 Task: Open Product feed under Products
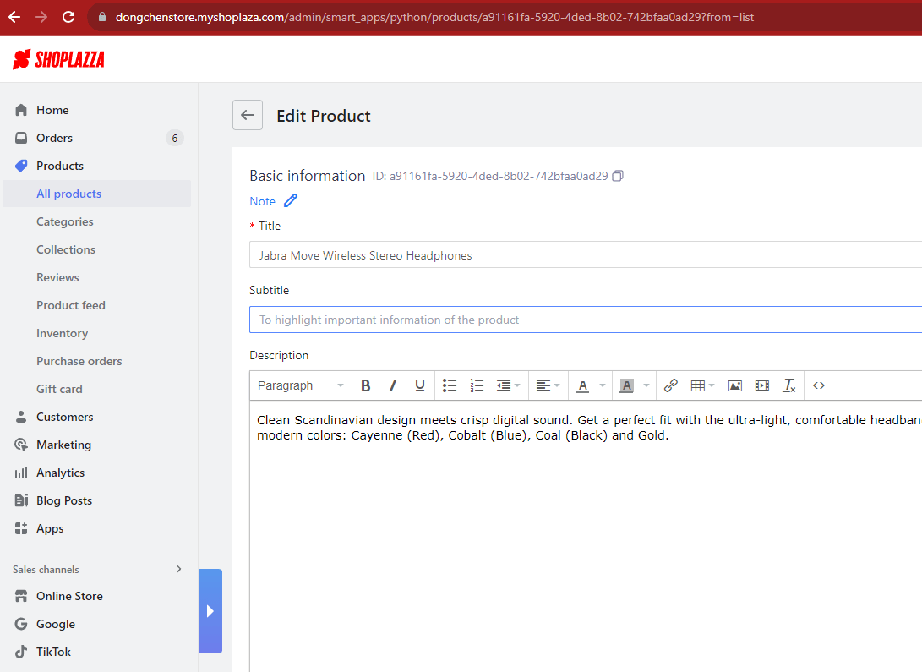70,305
